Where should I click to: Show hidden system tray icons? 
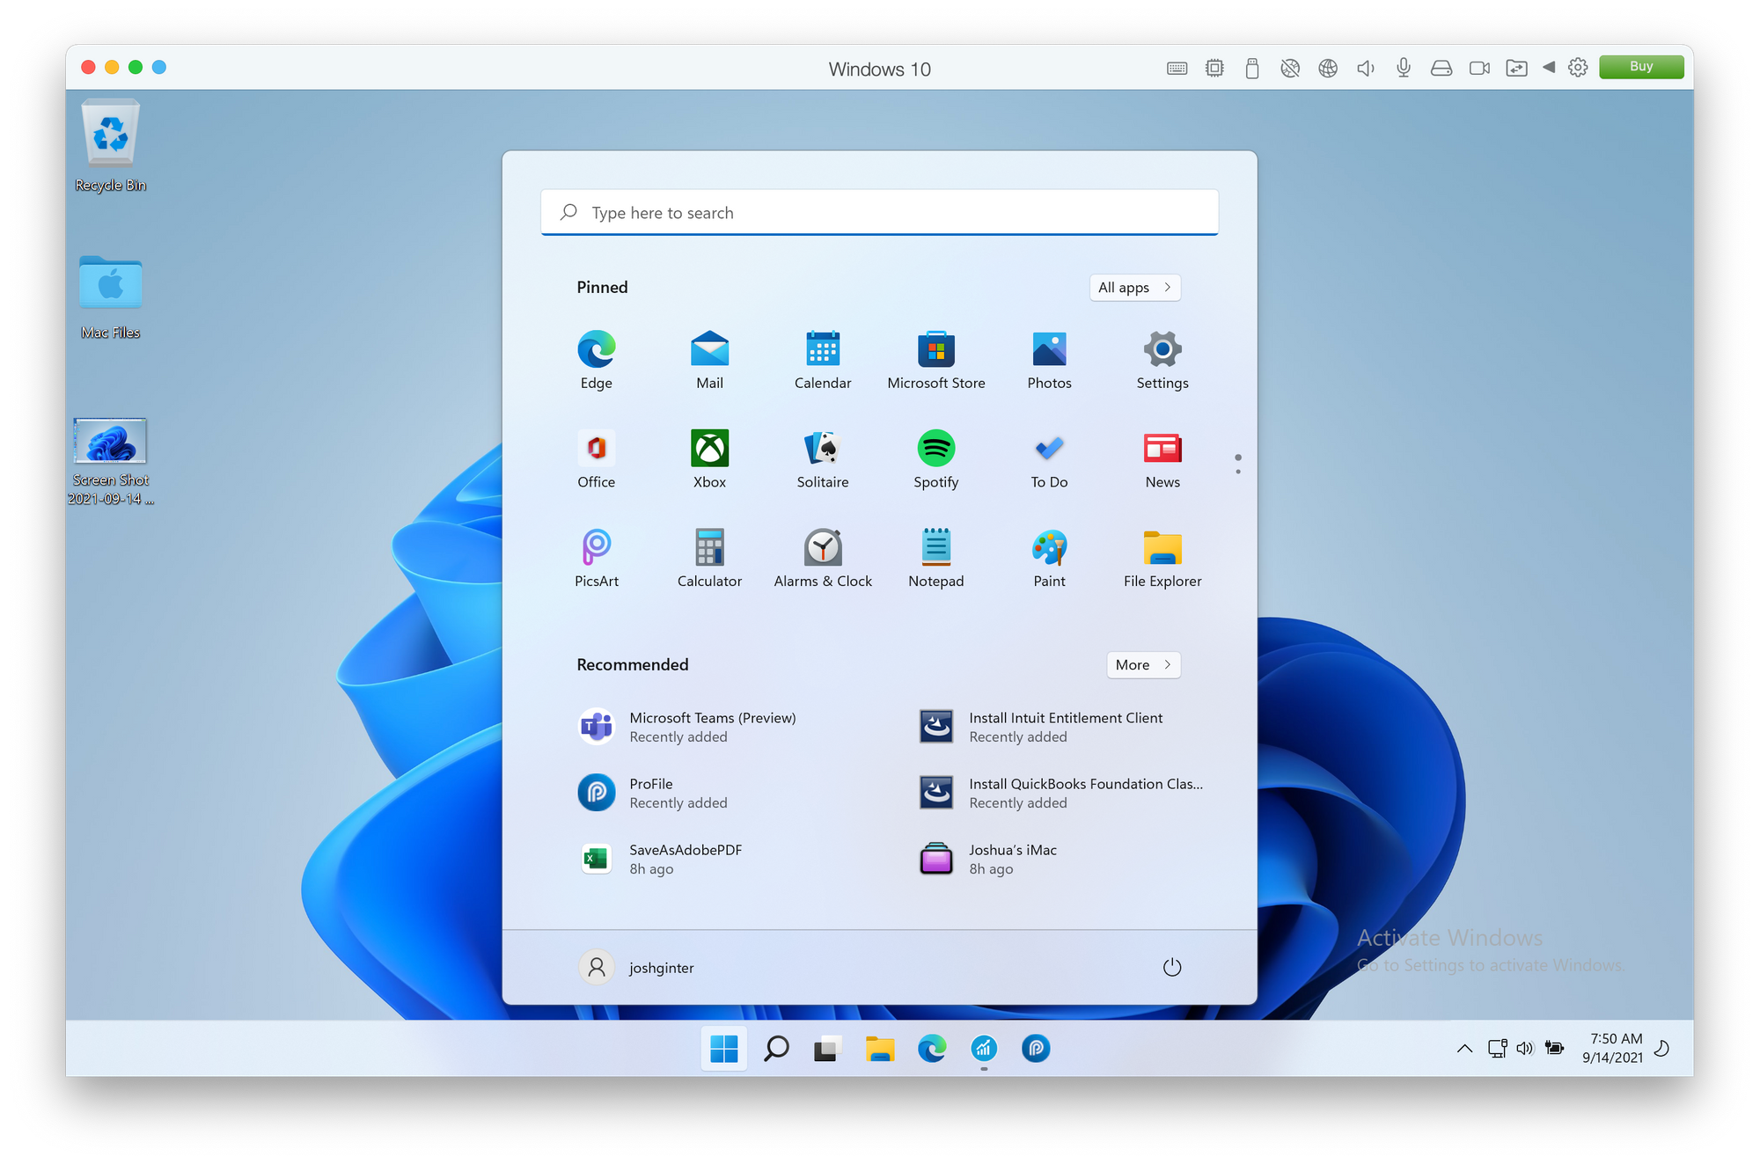1464,1048
